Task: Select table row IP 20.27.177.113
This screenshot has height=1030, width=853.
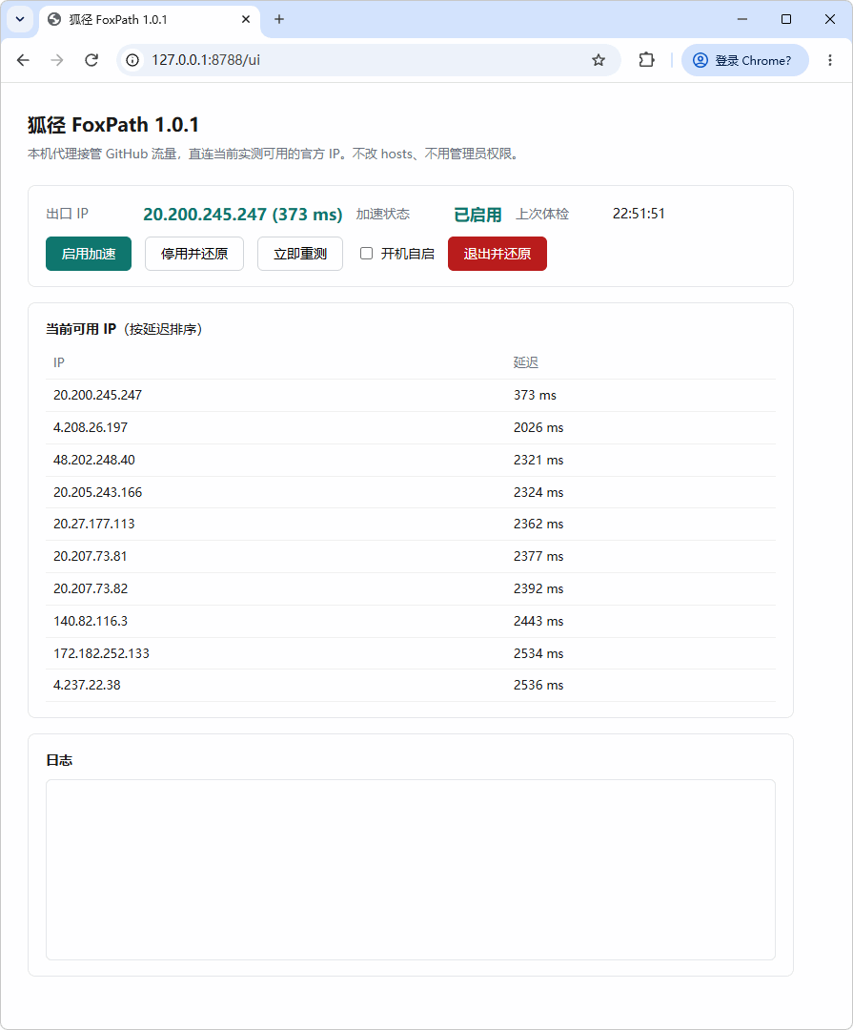Action: pos(411,525)
